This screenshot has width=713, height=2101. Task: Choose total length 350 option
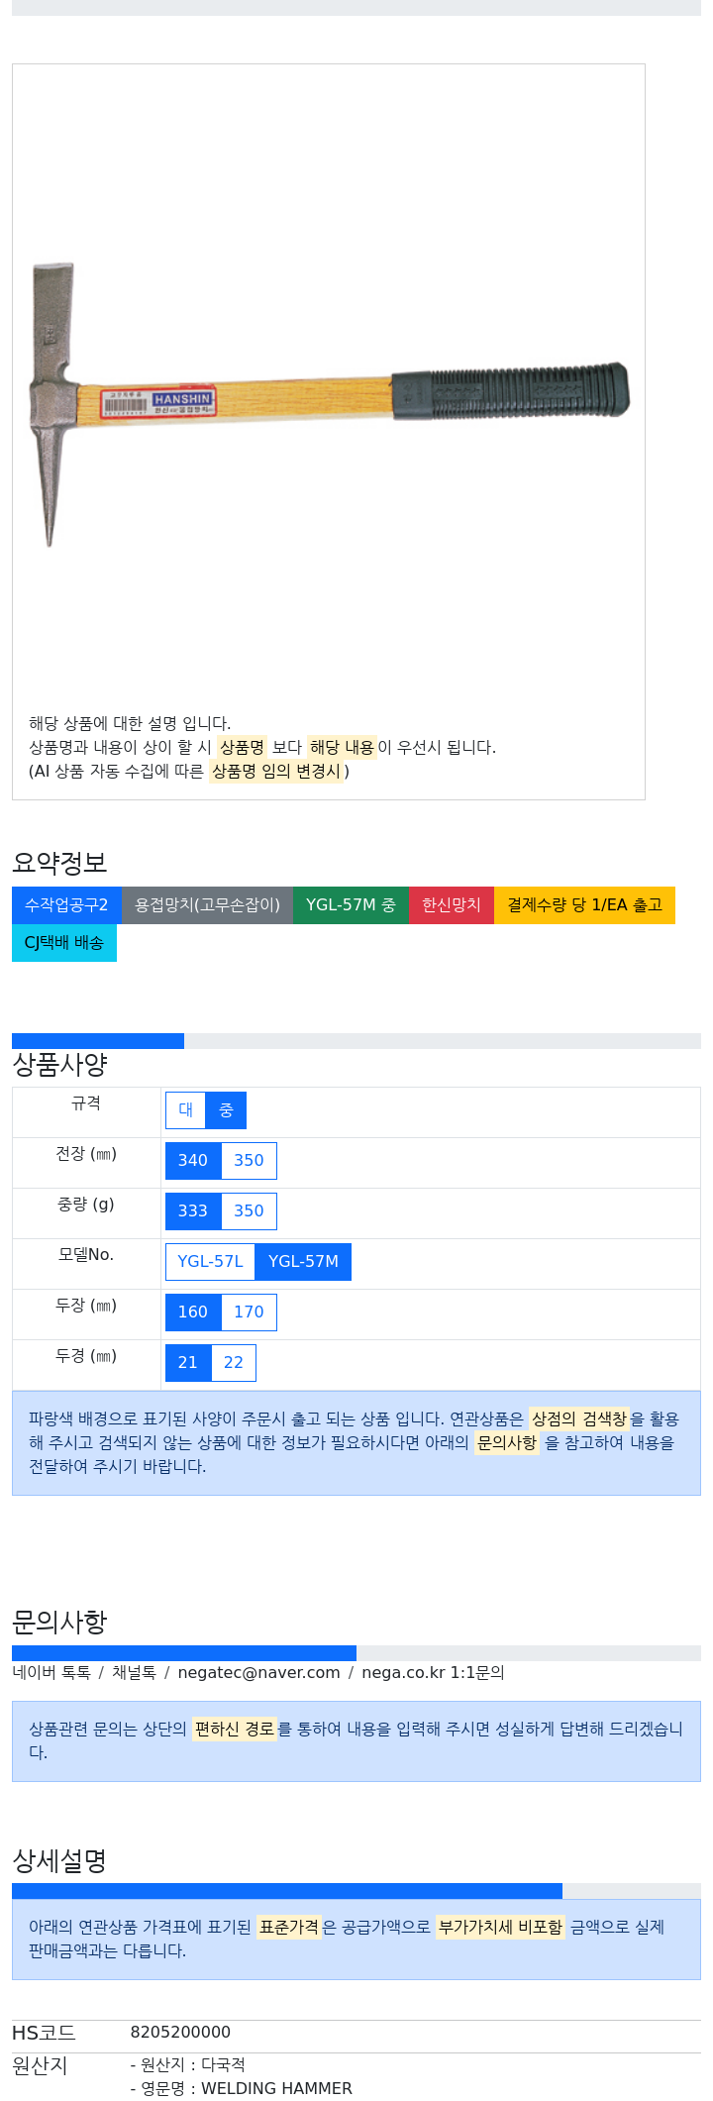coord(249,1161)
